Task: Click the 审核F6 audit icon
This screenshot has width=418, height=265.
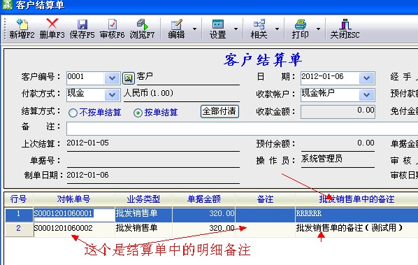Action: [113, 24]
